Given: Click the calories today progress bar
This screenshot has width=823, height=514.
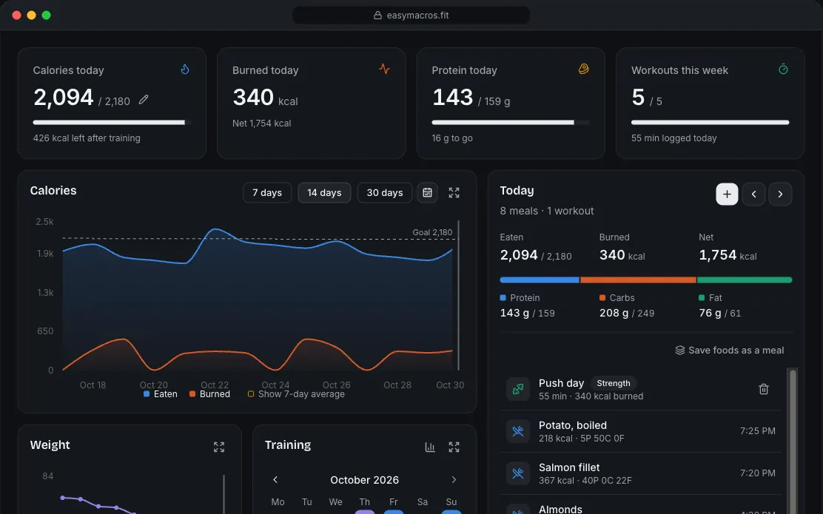Looking at the screenshot, I should pos(112,122).
